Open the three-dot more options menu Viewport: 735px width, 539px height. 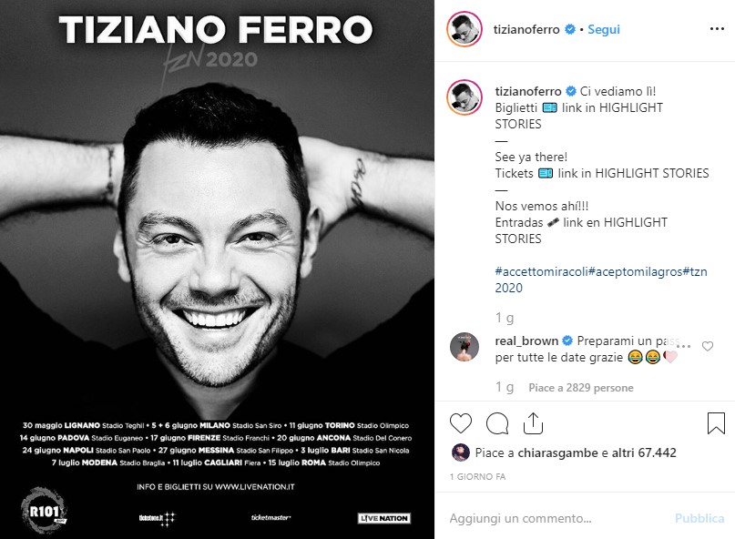(x=717, y=29)
